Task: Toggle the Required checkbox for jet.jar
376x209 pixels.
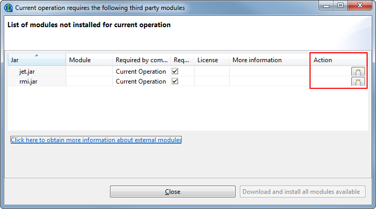Action: (175, 71)
